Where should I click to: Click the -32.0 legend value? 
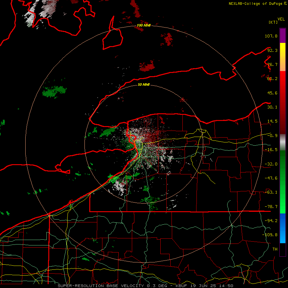point(271,164)
